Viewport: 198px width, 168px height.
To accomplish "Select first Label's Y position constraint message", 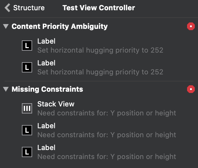I will [x=107, y=135].
